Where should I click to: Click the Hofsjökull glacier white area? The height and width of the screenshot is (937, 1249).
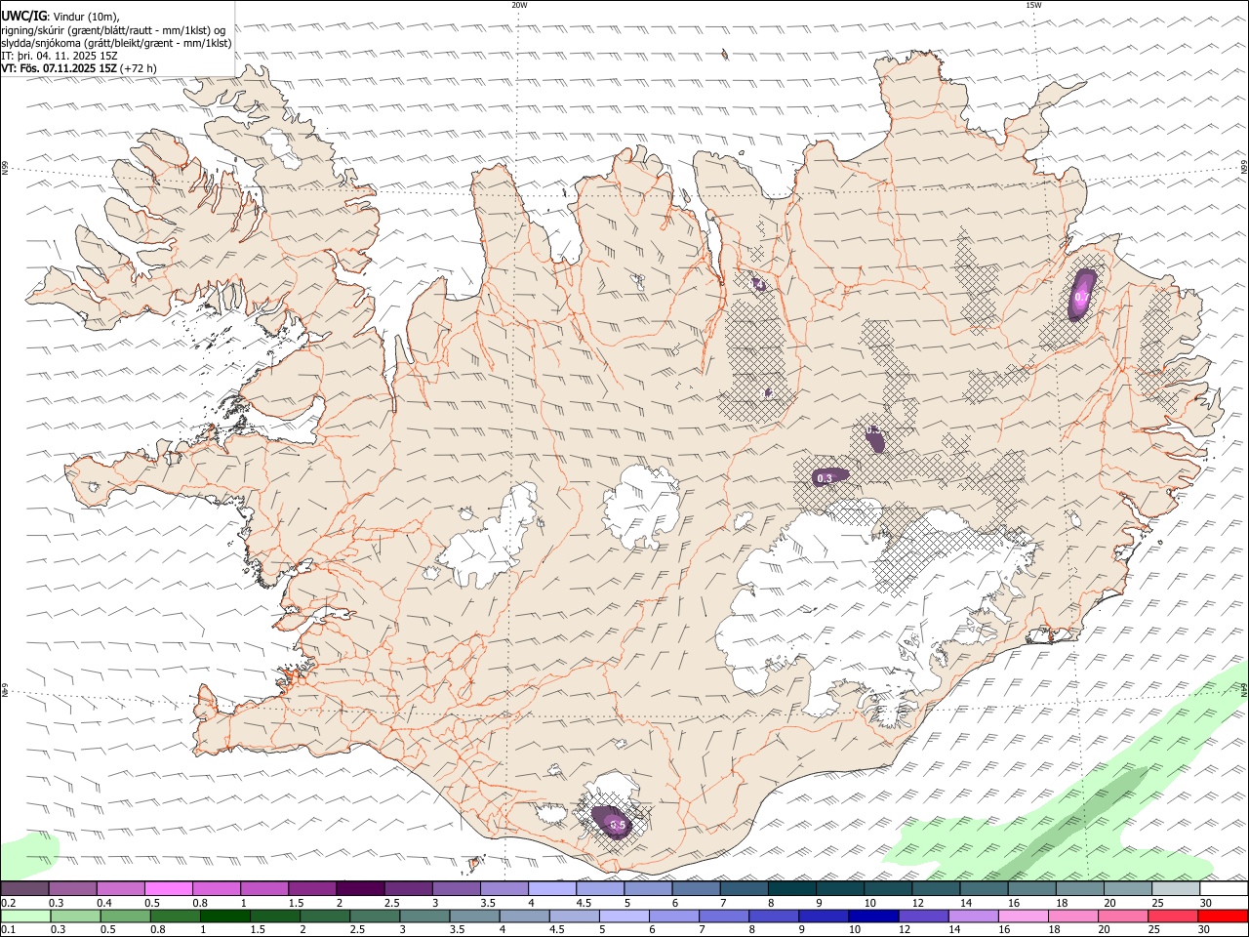642,506
